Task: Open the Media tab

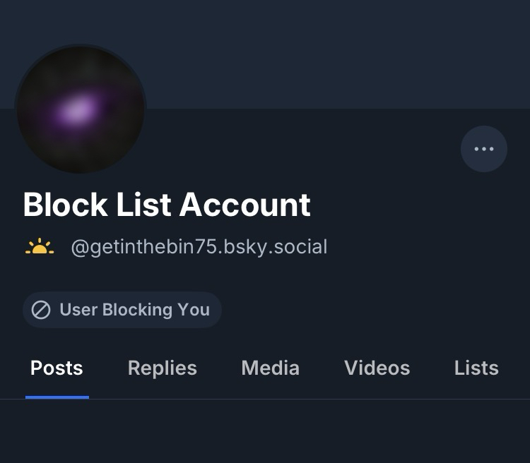Action: coord(270,368)
